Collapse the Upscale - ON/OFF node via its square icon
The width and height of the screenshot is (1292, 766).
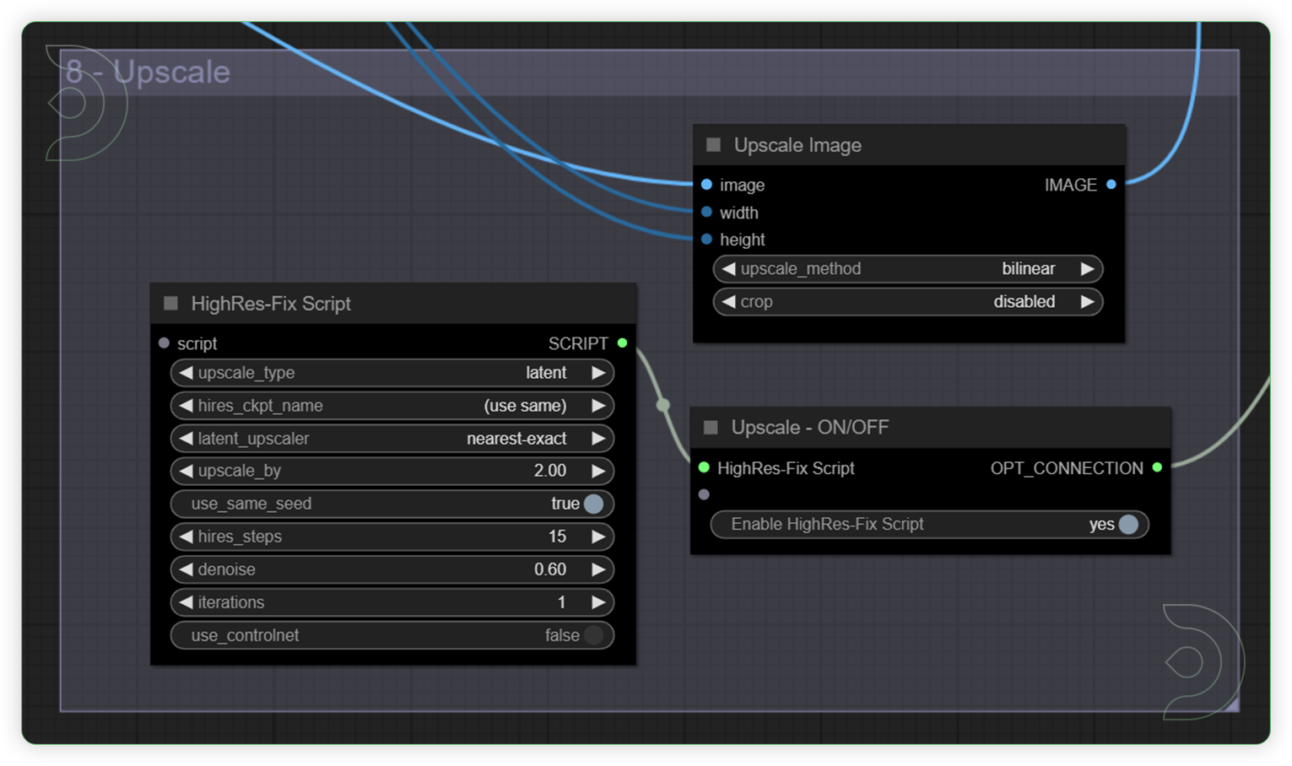click(x=711, y=428)
